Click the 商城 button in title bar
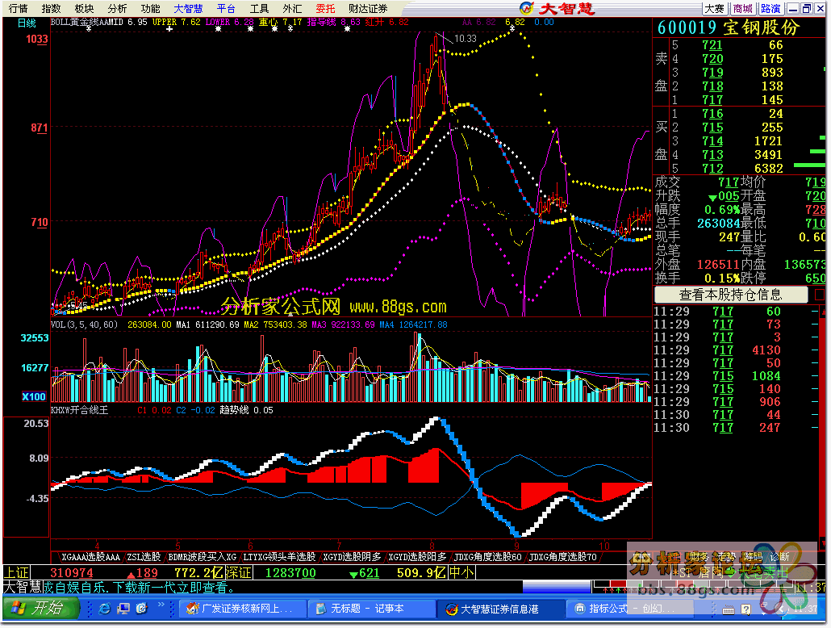This screenshot has width=831, height=628. pyautogui.click(x=742, y=9)
